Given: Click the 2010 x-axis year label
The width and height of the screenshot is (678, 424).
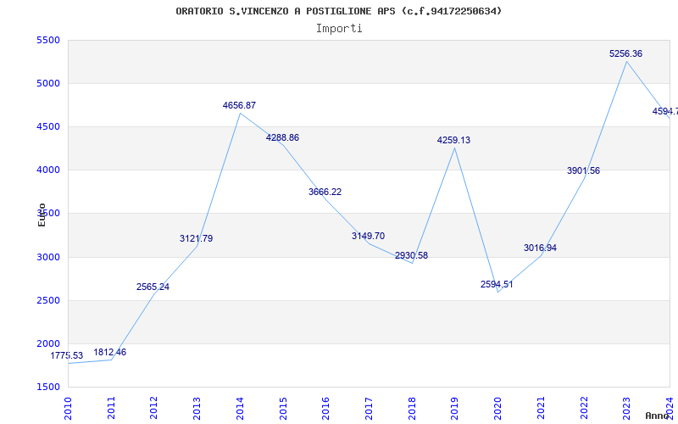Looking at the screenshot, I should [68, 408].
